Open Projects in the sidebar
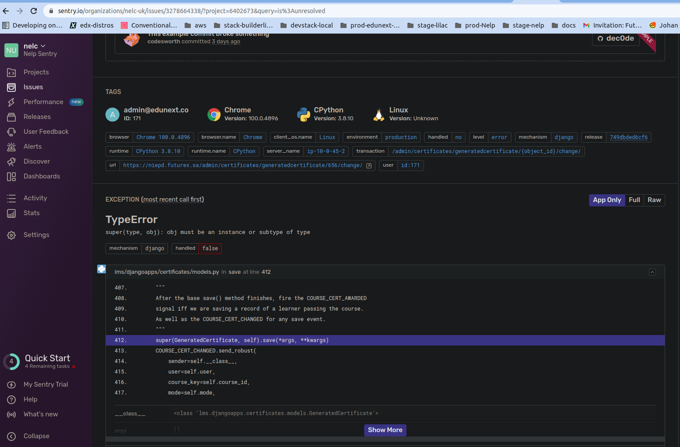Screen dimensions: 680x447 36,72
